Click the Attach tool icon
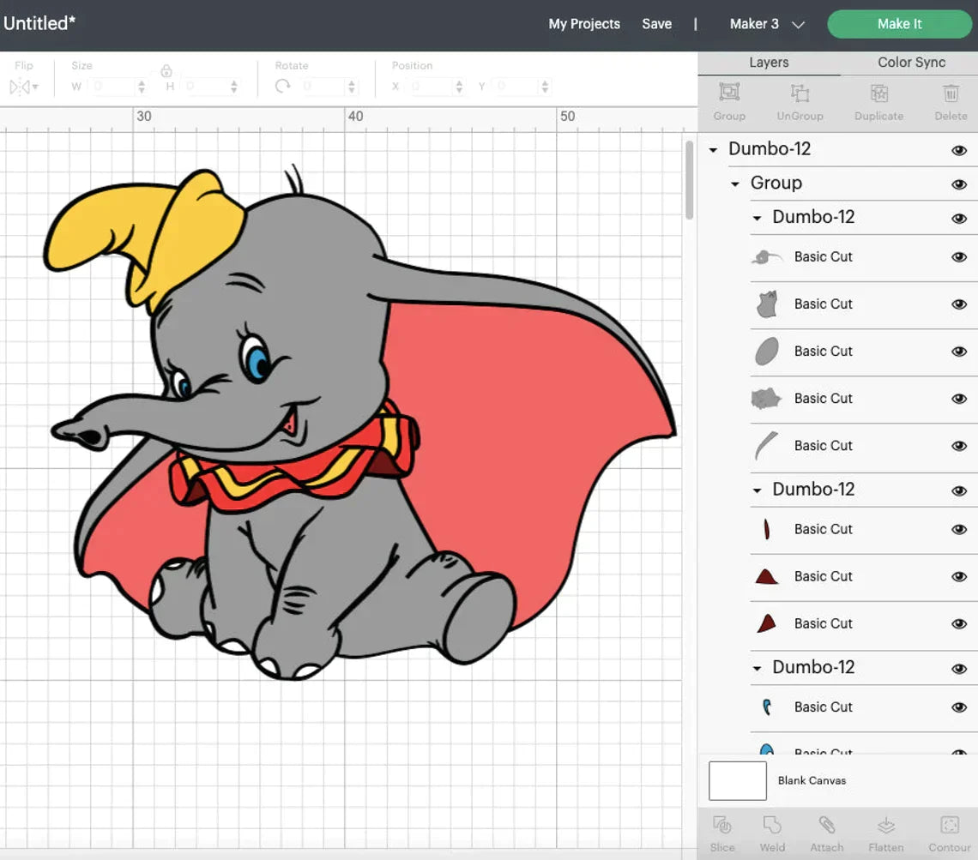 click(827, 826)
